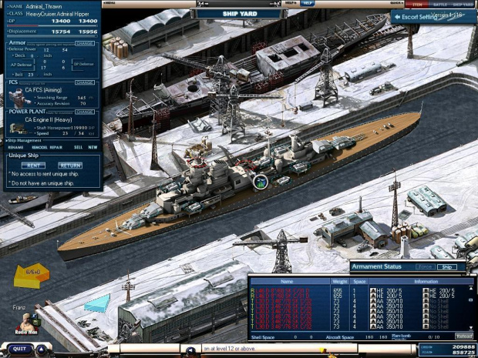Open the Escort Setting panel arrow
This screenshot has height=358, width=478.
point(397,16)
